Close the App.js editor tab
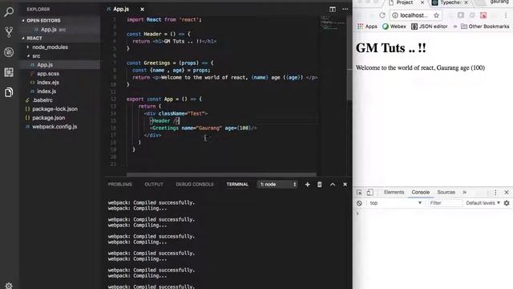 142,9
